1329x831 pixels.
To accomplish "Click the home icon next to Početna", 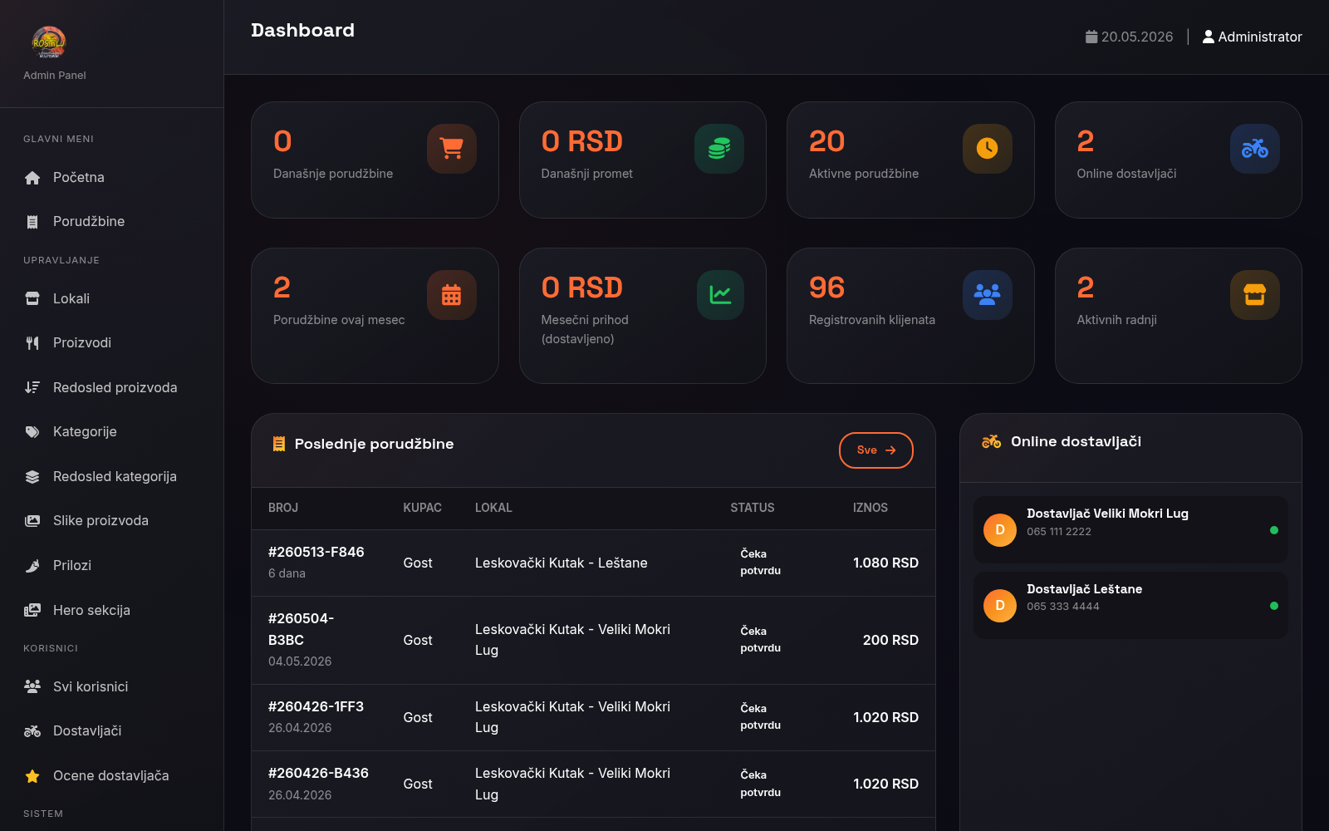I will tap(32, 178).
